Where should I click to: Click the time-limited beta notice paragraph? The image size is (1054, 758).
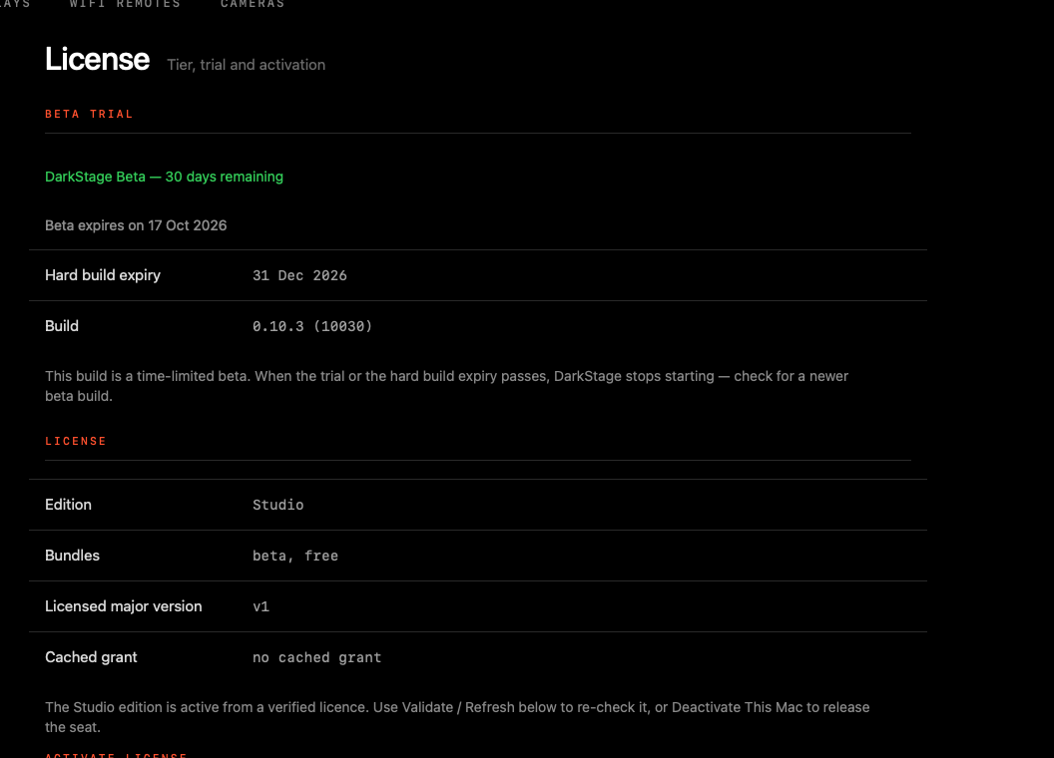(447, 386)
